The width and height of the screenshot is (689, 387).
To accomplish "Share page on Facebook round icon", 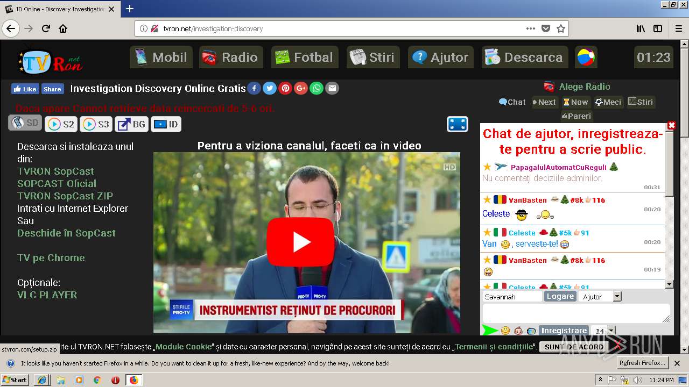I will coord(254,88).
